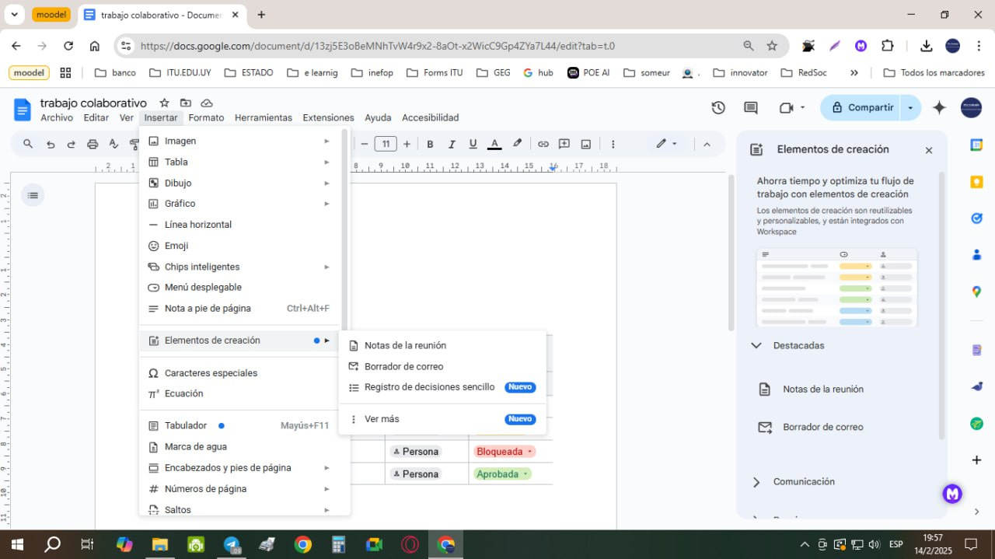Open the Formato menu
The image size is (995, 559).
[x=206, y=118]
